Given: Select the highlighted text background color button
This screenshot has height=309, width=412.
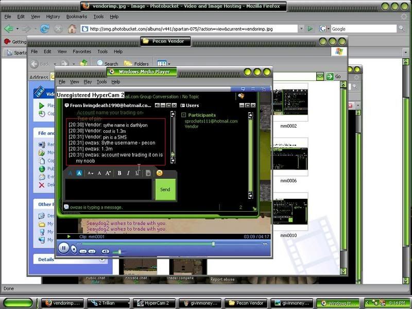Looking at the screenshot, I should click(x=79, y=173).
